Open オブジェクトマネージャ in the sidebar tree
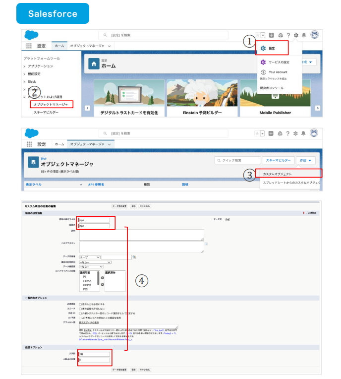This screenshot has height=379, width=341. click(51, 104)
